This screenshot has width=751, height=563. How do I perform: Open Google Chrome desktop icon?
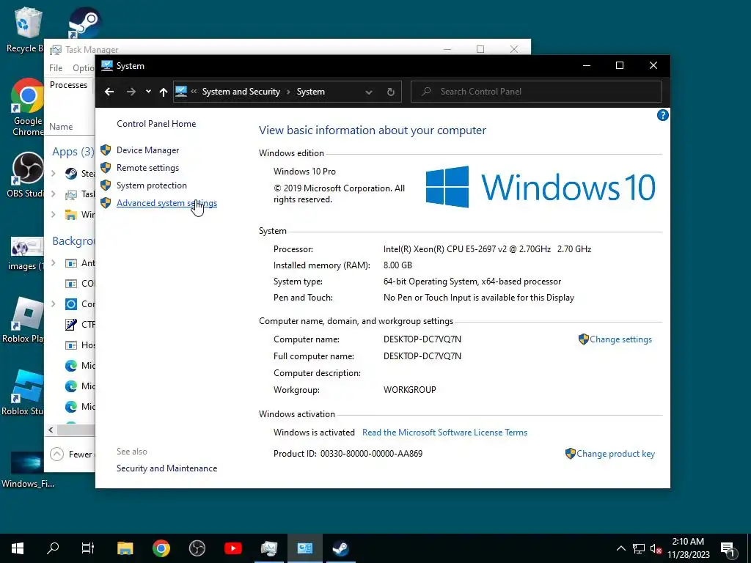pyautogui.click(x=27, y=107)
